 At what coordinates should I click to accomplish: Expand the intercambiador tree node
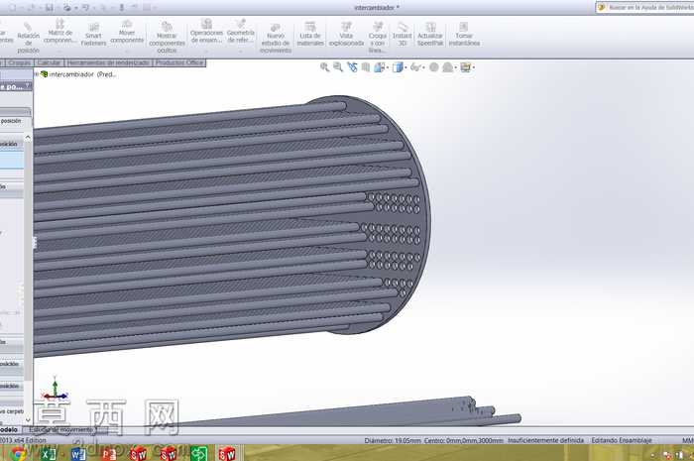tap(37, 74)
